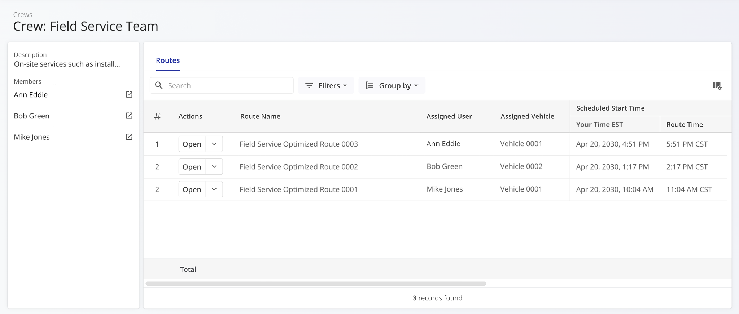Click Vehicle 0001 in Mike Jones's row
The height and width of the screenshot is (314, 739).
[x=521, y=189]
